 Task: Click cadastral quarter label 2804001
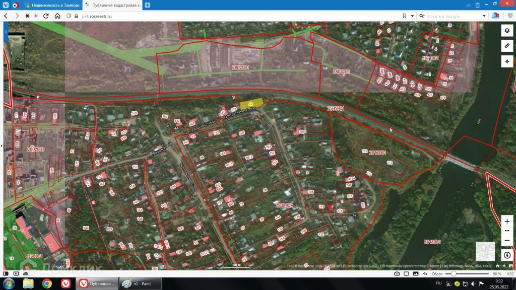[x=341, y=71]
